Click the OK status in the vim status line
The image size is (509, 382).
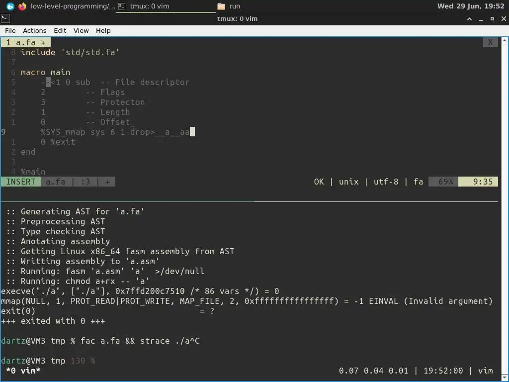pos(319,182)
